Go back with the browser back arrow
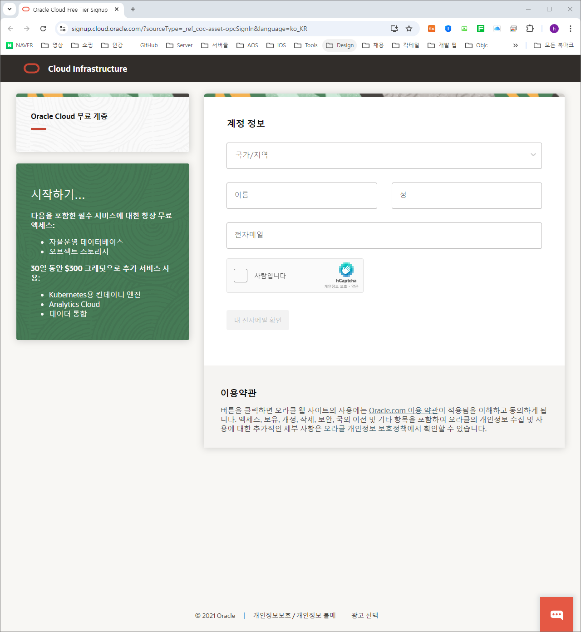This screenshot has height=632, width=581. click(x=10, y=29)
